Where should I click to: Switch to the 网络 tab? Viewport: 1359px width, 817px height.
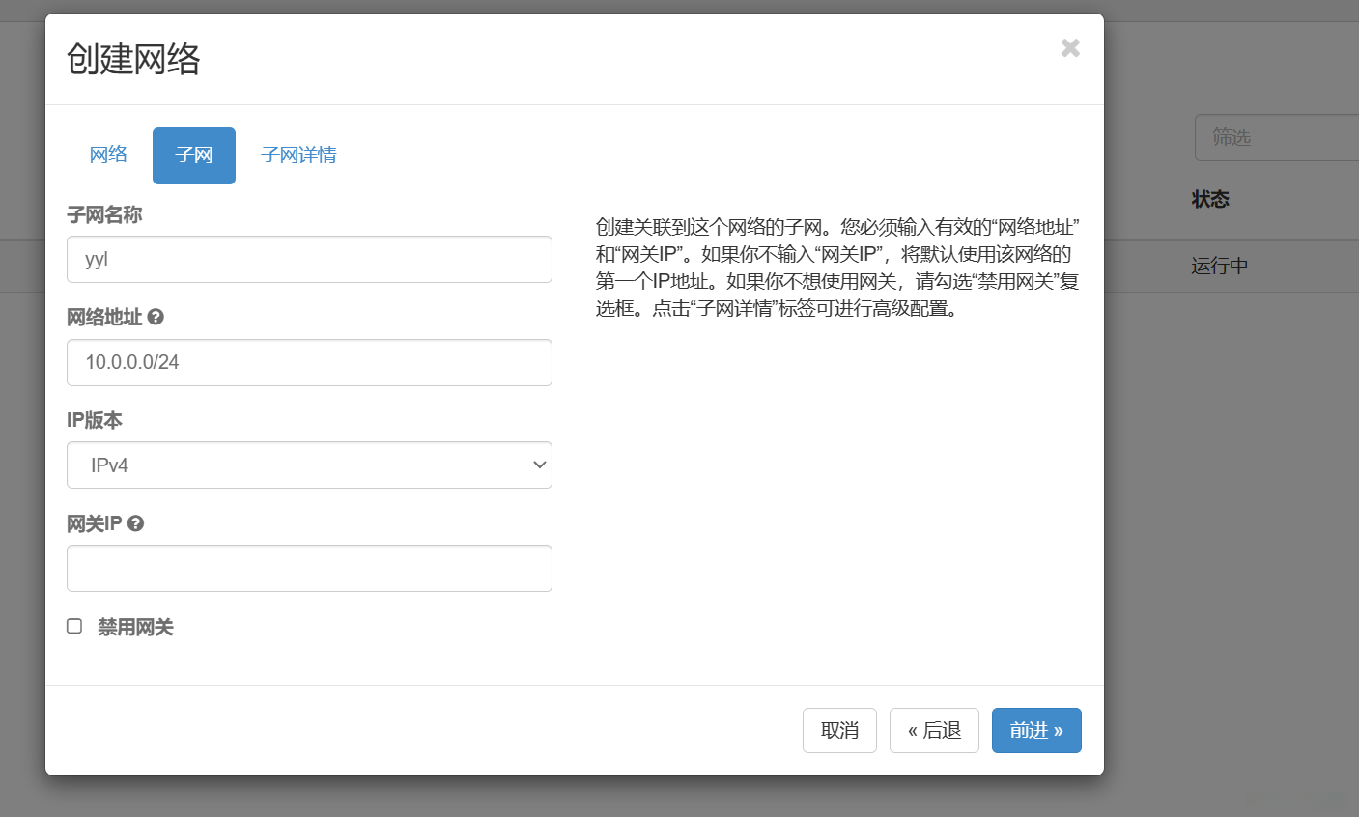108,155
